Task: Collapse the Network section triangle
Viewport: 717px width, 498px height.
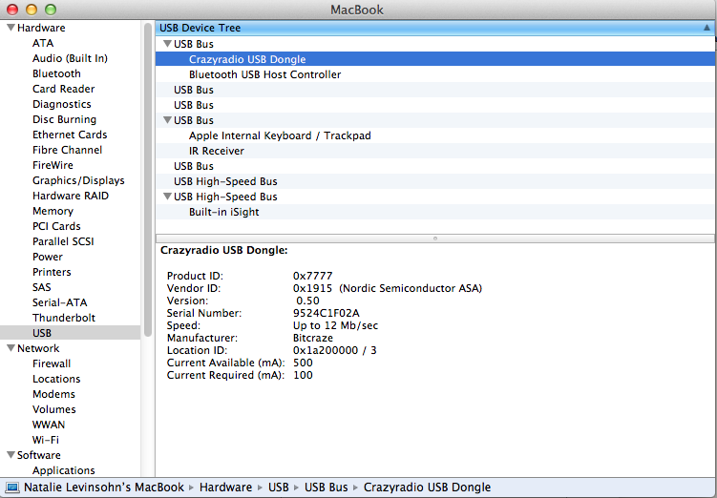Action: click(x=11, y=348)
